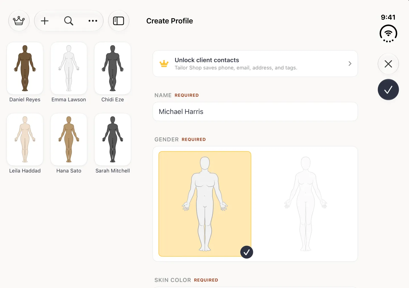The height and width of the screenshot is (288, 409).
Task: Click the Sarah Mitchell name label
Action: coord(112,171)
